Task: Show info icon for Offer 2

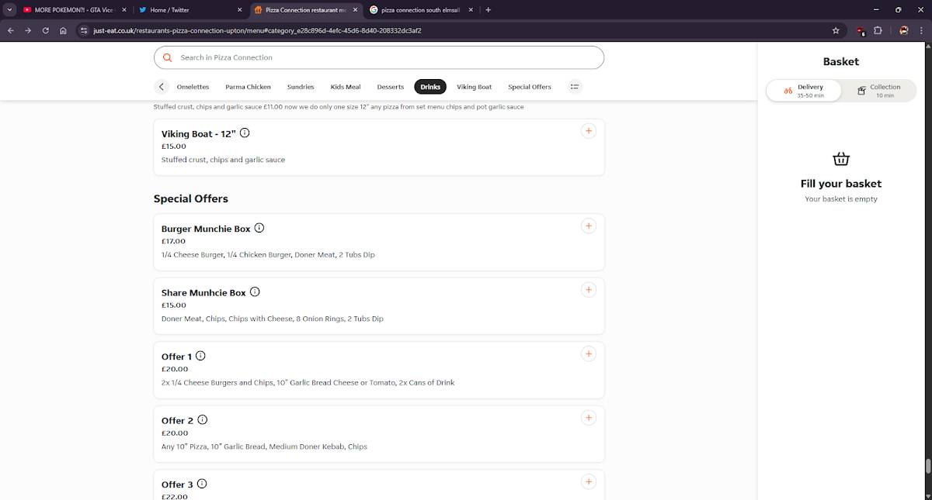Action: pyautogui.click(x=203, y=419)
